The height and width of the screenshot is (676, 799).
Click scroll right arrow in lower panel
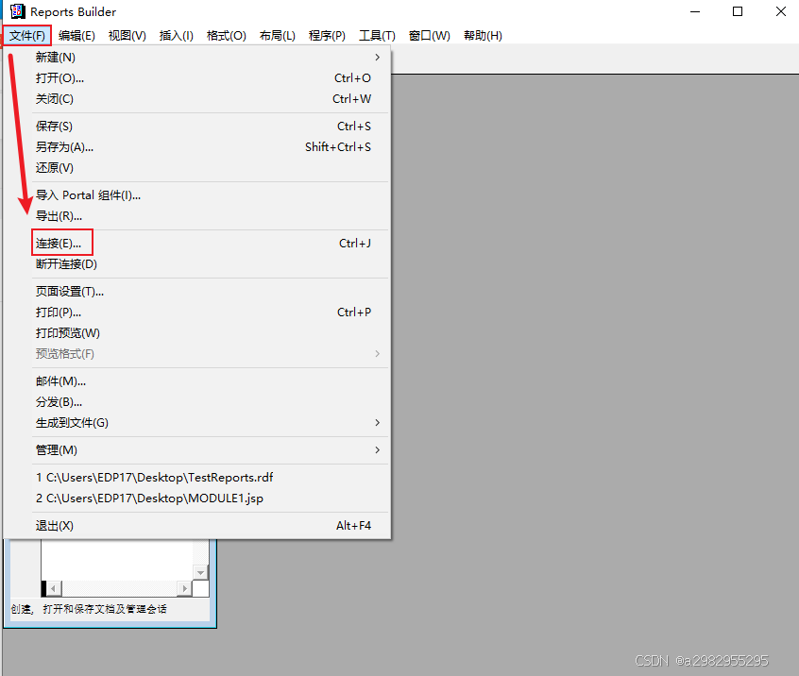[184, 588]
